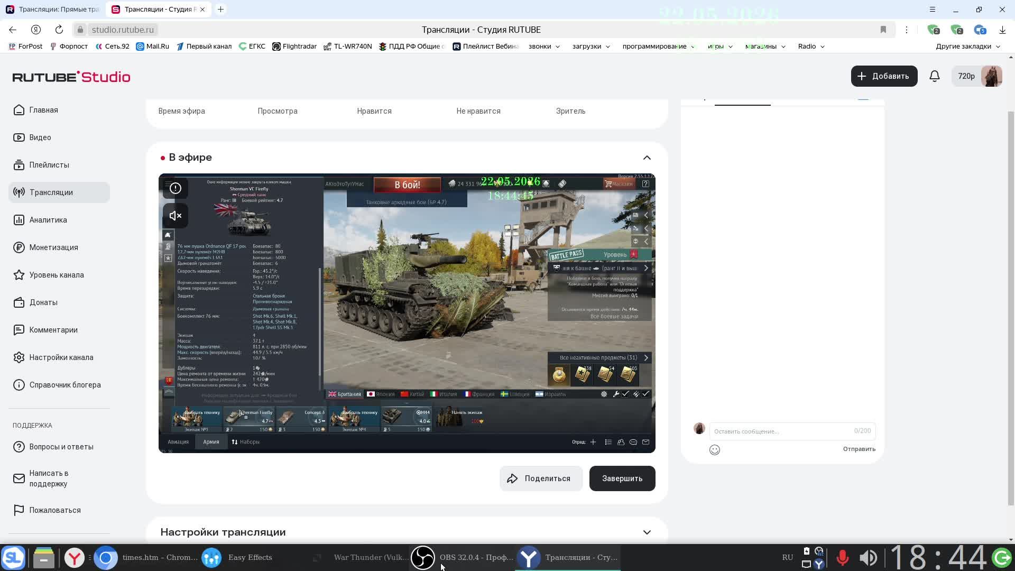Reload the page
This screenshot has width=1015, height=571.
coord(59,30)
